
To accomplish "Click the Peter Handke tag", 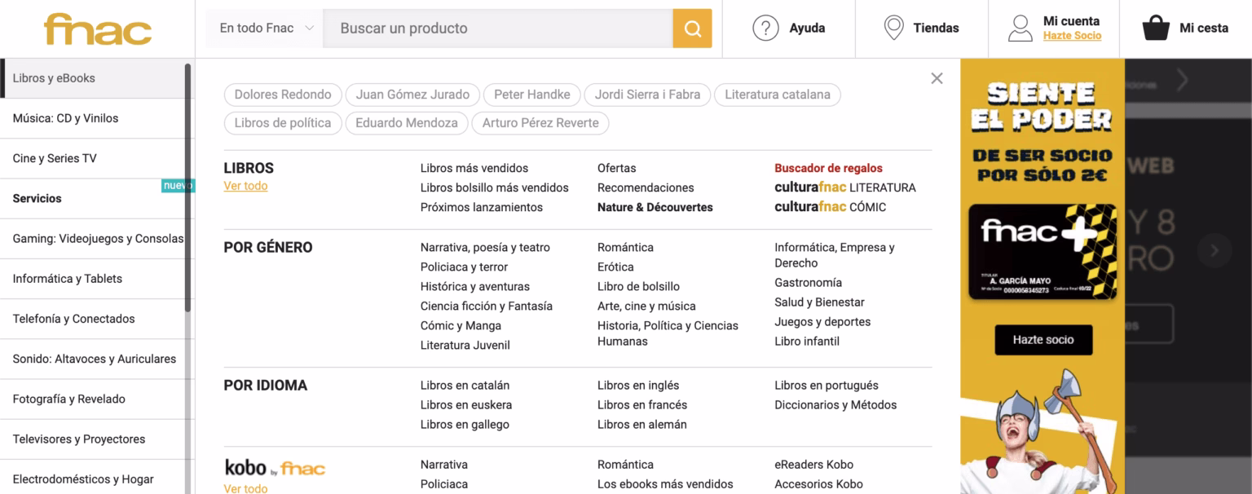I will (532, 95).
